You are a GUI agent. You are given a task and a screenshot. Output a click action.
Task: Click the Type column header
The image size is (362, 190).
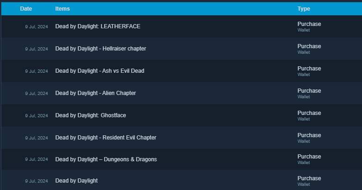[304, 9]
